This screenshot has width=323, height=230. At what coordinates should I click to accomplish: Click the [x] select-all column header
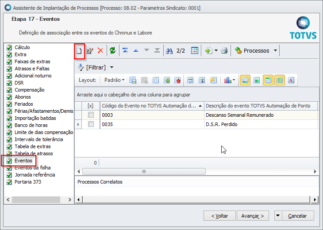coord(91,106)
